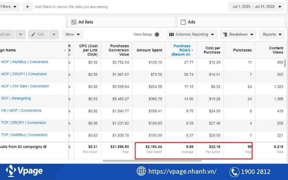Image resolution: width=288 pixels, height=180 pixels.
Task: Open the Jul 1–31, 2020 date range picker
Action: coord(257,7)
